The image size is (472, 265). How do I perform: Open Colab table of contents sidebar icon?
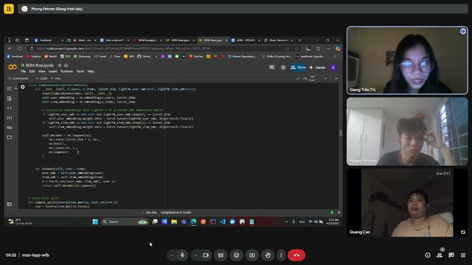coord(9,89)
